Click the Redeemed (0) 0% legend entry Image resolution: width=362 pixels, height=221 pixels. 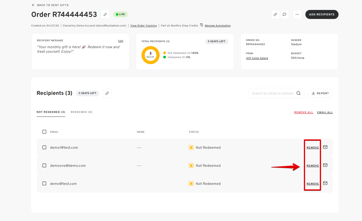click(176, 57)
